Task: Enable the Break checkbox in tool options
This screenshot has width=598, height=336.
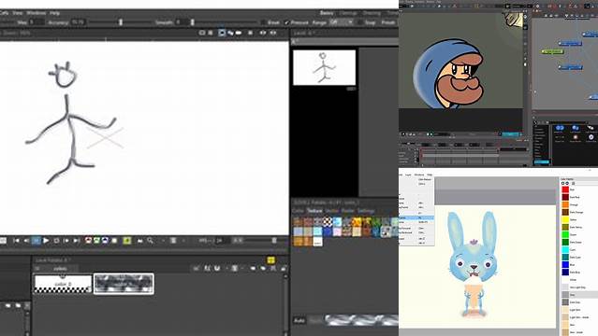Action: [x=263, y=22]
